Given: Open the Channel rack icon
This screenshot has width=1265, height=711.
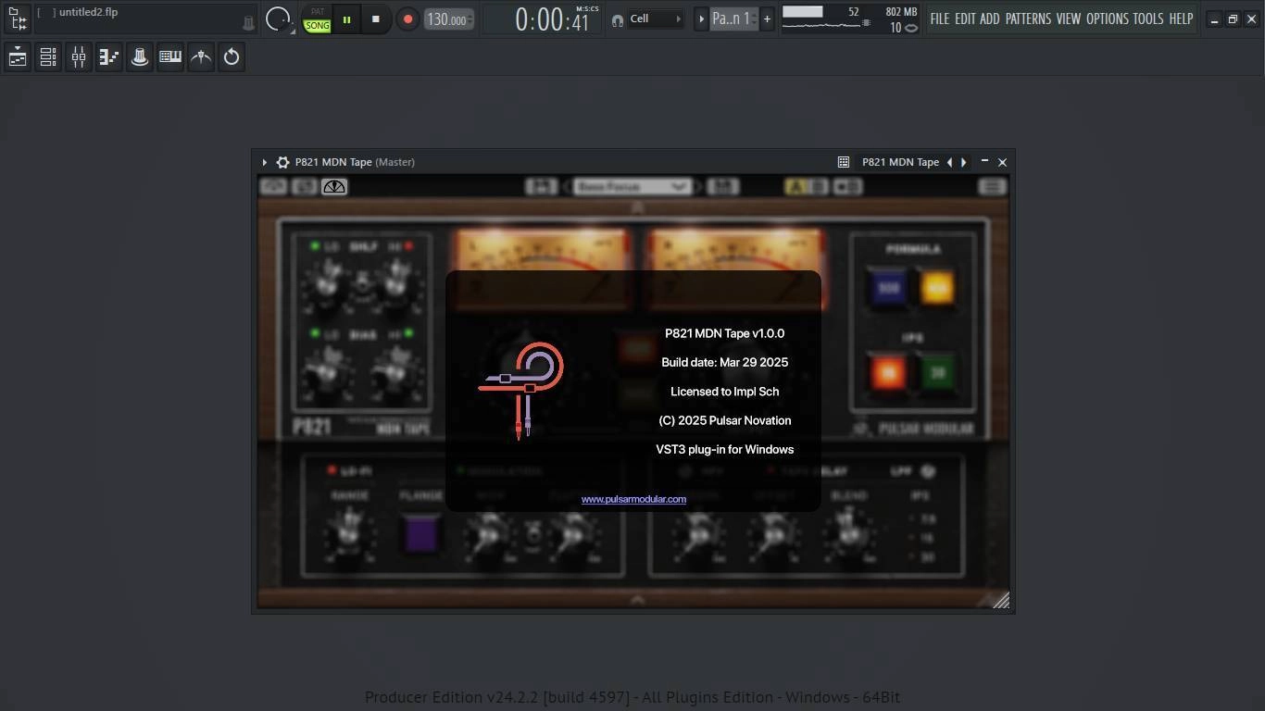Looking at the screenshot, I should coord(48,57).
